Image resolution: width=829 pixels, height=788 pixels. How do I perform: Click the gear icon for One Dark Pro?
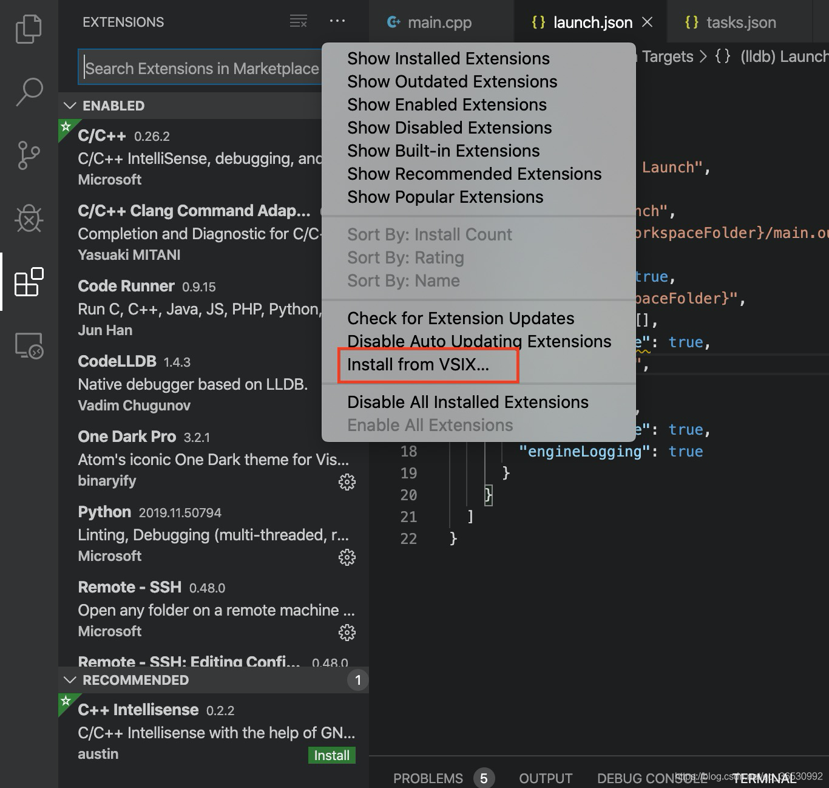pos(347,482)
